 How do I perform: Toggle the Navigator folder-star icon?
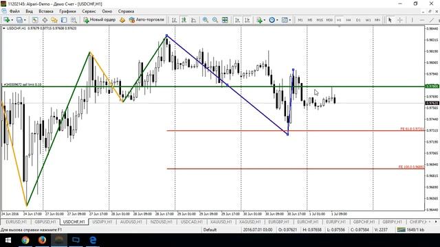tap(54, 20)
